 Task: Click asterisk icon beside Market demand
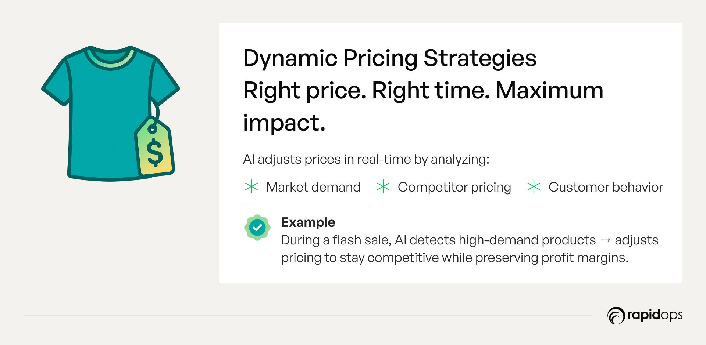click(252, 187)
